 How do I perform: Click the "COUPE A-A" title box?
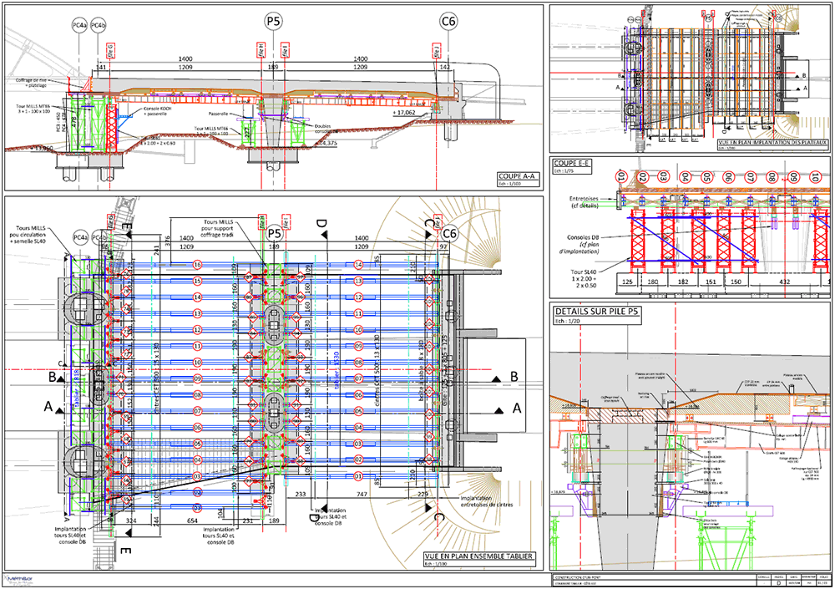[519, 179]
